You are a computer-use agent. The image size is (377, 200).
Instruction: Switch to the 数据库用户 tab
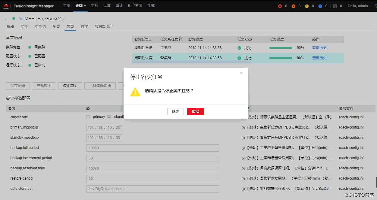[103, 26]
